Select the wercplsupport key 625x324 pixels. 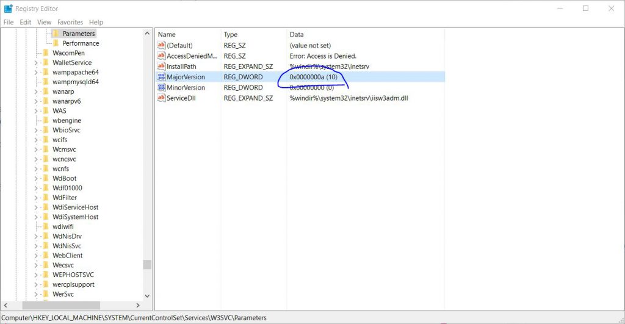73,284
